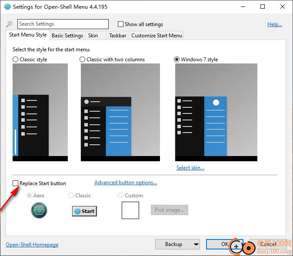
Task: Enable Show all settings checkbox
Action: point(120,24)
